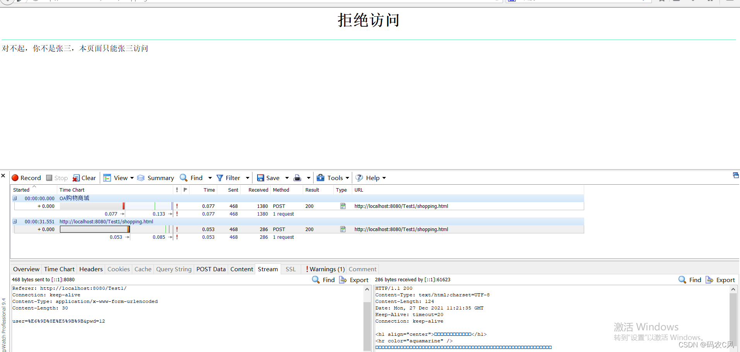Sort by the exclamation warning column header

coord(177,190)
